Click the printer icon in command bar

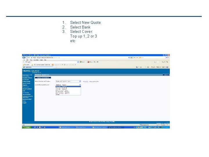click(148, 67)
